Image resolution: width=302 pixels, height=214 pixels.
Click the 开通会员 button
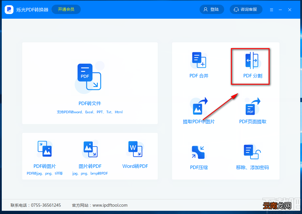click(66, 9)
